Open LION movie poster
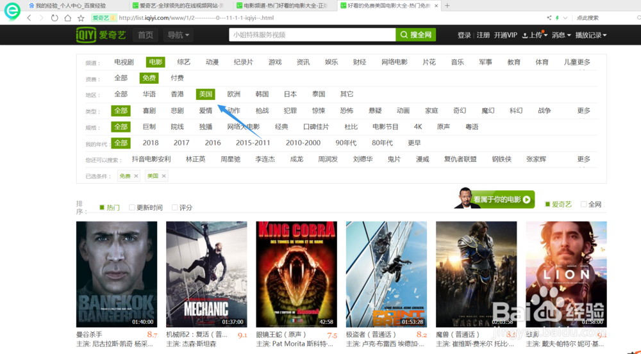The width and height of the screenshot is (641, 354). tap(566, 275)
